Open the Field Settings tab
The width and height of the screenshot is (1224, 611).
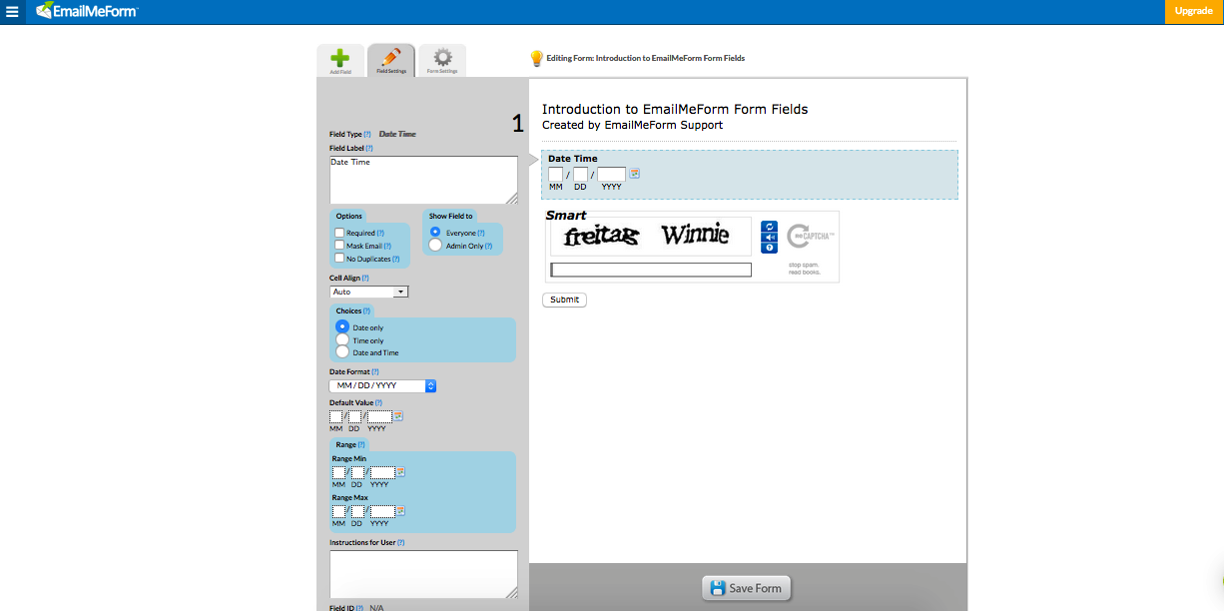coord(391,61)
